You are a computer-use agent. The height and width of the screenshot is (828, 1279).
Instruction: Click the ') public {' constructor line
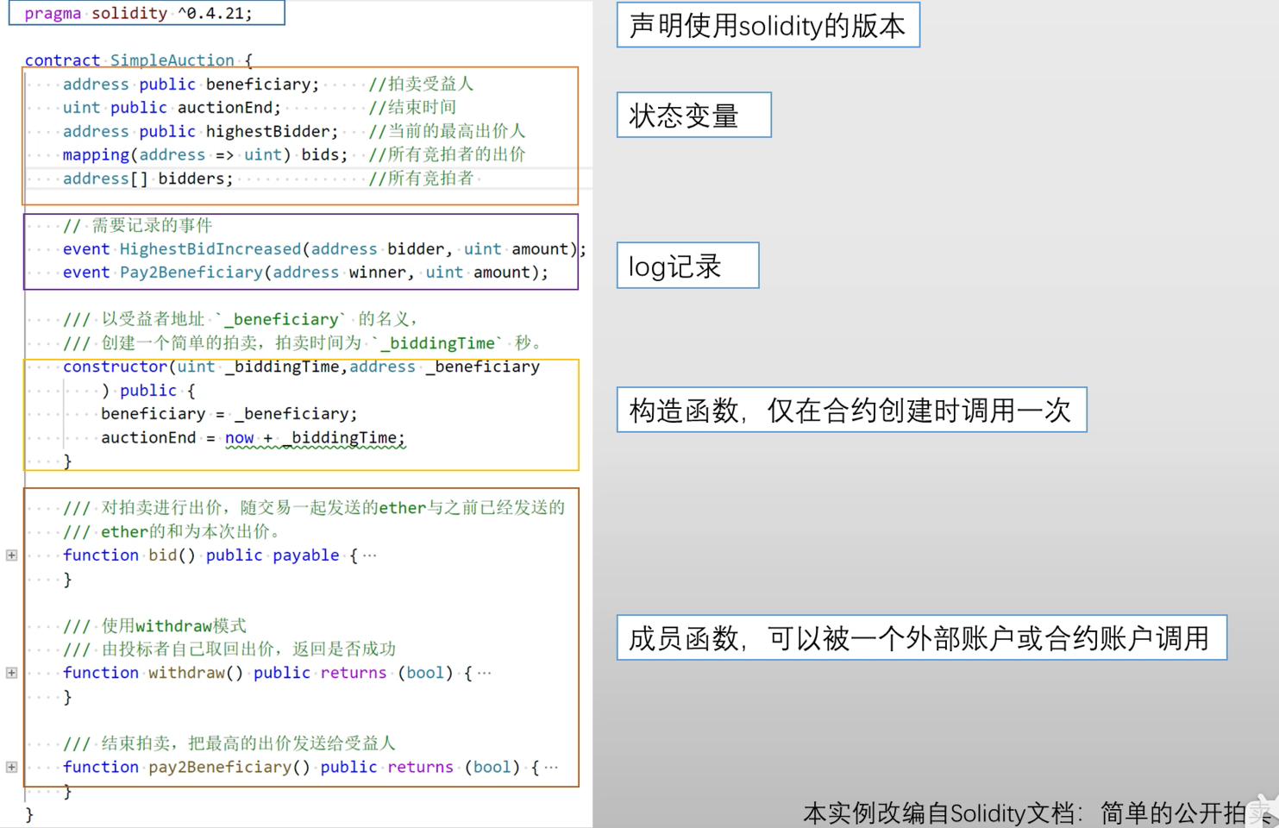[x=148, y=390]
